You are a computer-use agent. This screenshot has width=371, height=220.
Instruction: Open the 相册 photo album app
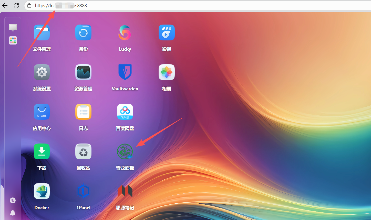[x=167, y=72]
